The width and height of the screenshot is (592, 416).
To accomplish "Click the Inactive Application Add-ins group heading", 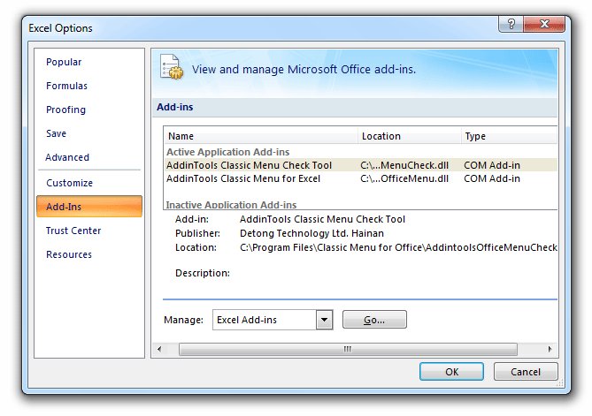I will pos(231,205).
